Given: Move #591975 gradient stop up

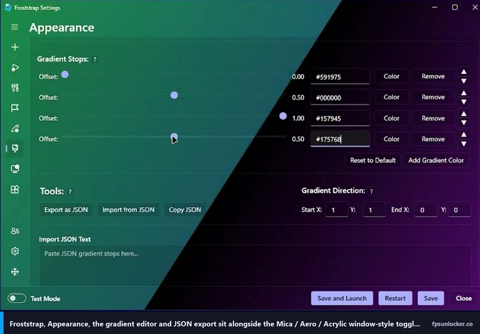Looking at the screenshot, I should [x=464, y=72].
